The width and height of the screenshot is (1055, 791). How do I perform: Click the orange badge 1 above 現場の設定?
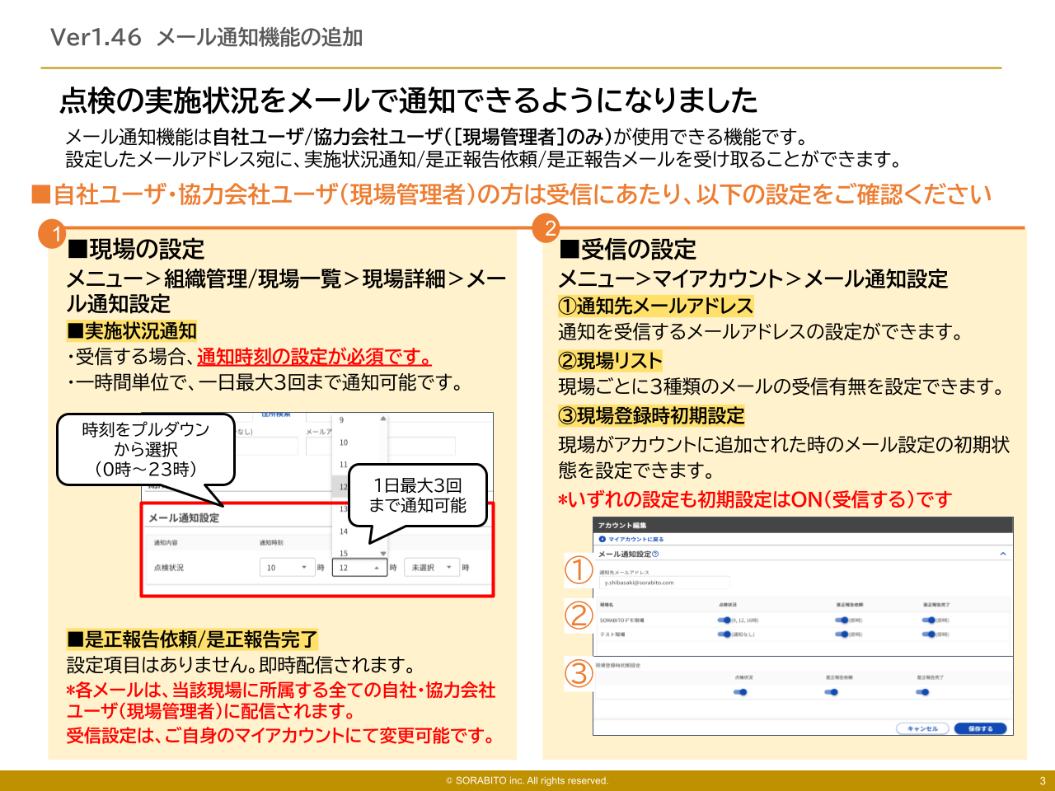click(51, 232)
